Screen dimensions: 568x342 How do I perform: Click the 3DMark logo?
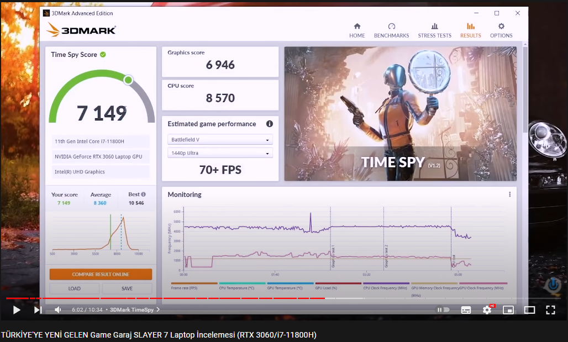pyautogui.click(x=81, y=30)
